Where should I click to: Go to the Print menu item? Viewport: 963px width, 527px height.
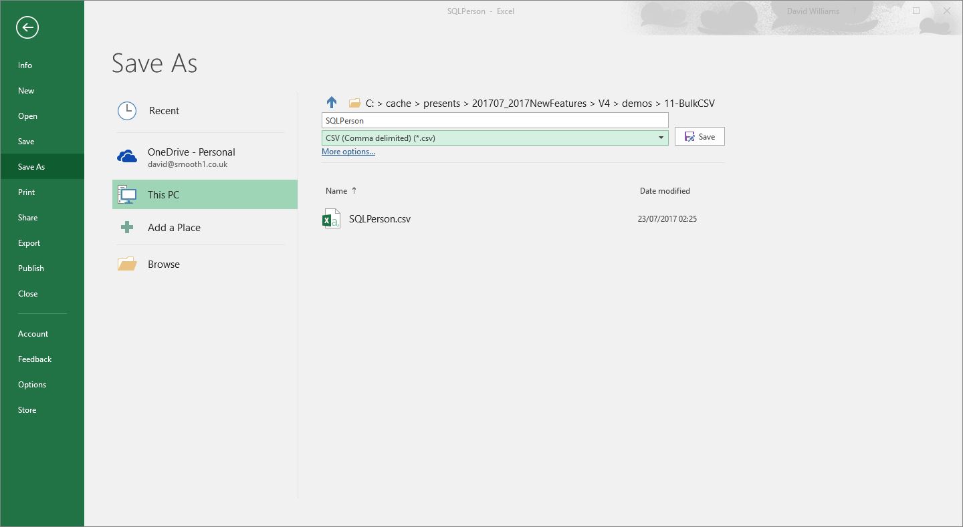pyautogui.click(x=27, y=192)
